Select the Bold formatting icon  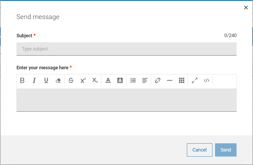(x=22, y=81)
